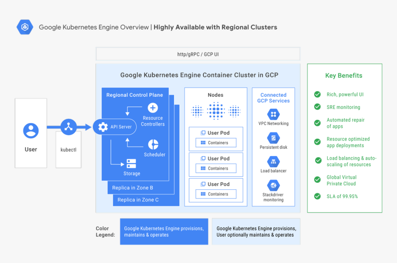Click the 'Resource Controllers' label

coord(153,121)
